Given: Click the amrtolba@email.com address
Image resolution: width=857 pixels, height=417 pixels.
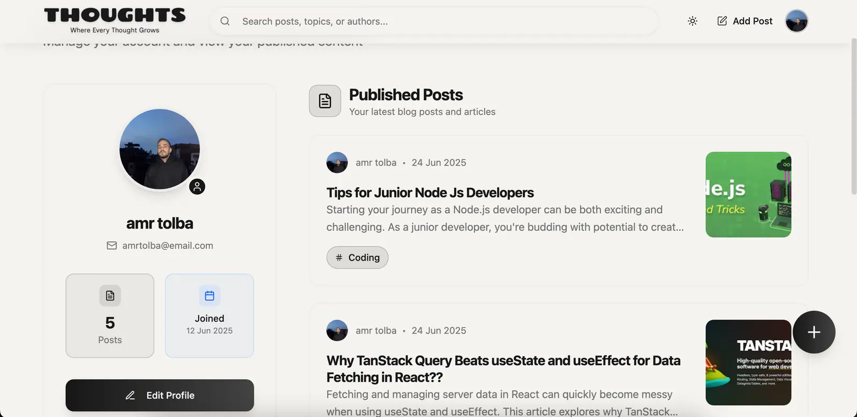Looking at the screenshot, I should (168, 246).
